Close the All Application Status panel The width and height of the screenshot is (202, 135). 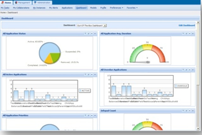click(x=95, y=34)
